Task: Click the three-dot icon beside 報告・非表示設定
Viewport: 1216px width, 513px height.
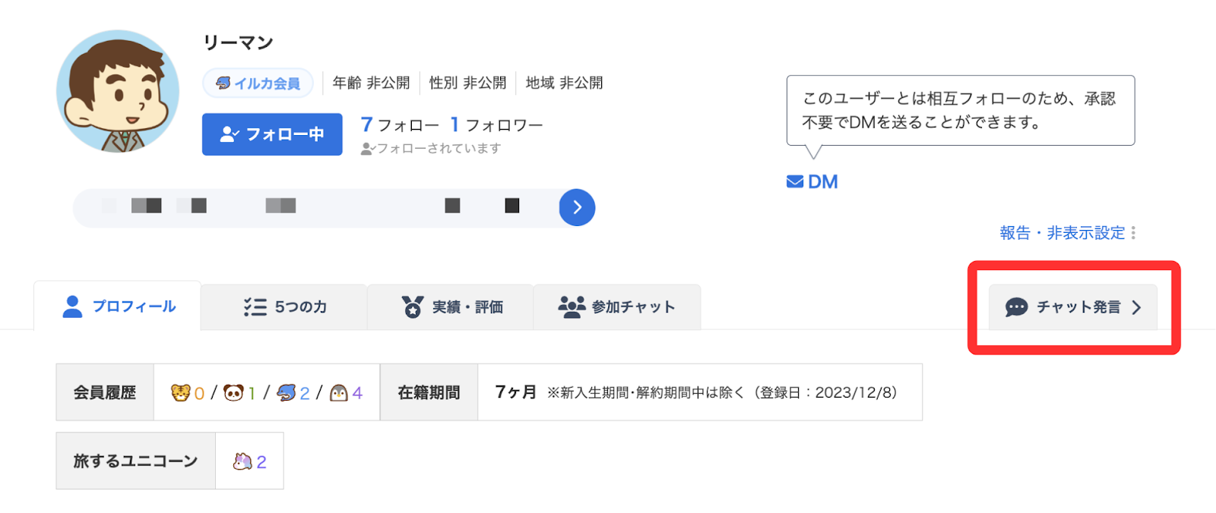Action: 1133,233
